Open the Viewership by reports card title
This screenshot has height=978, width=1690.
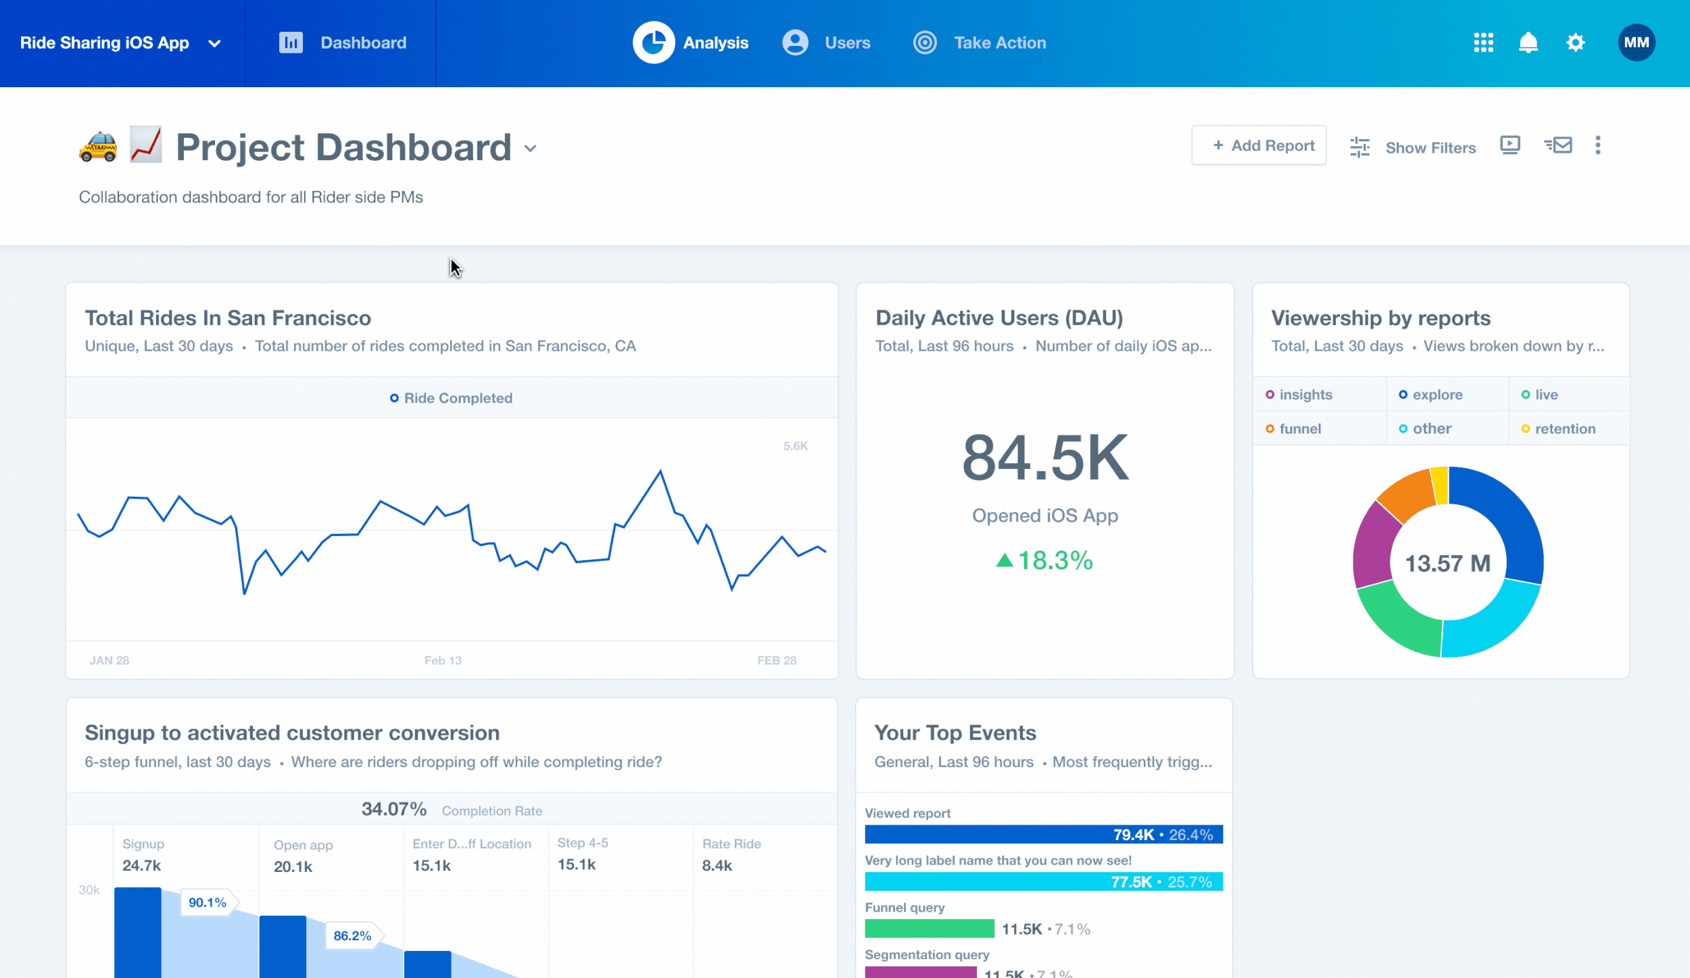(1380, 318)
